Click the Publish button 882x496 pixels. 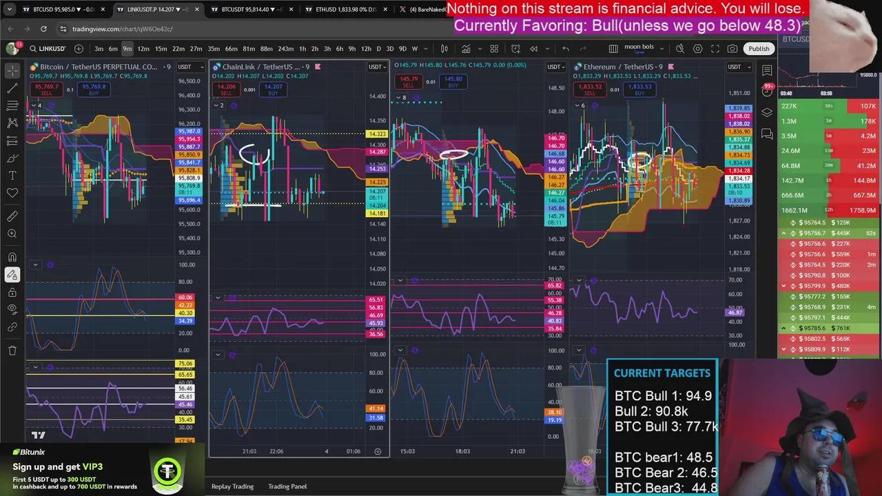(759, 49)
